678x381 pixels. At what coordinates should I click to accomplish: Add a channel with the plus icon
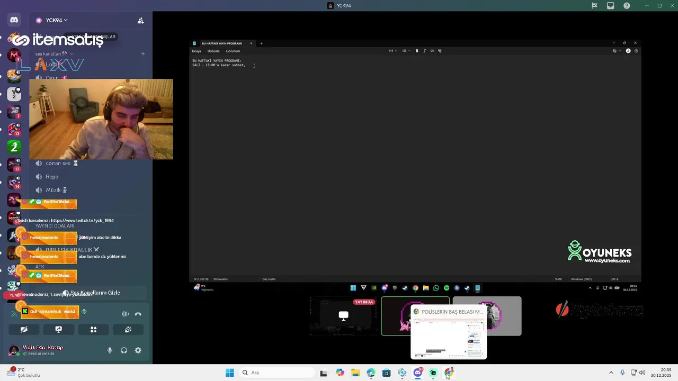(143, 53)
